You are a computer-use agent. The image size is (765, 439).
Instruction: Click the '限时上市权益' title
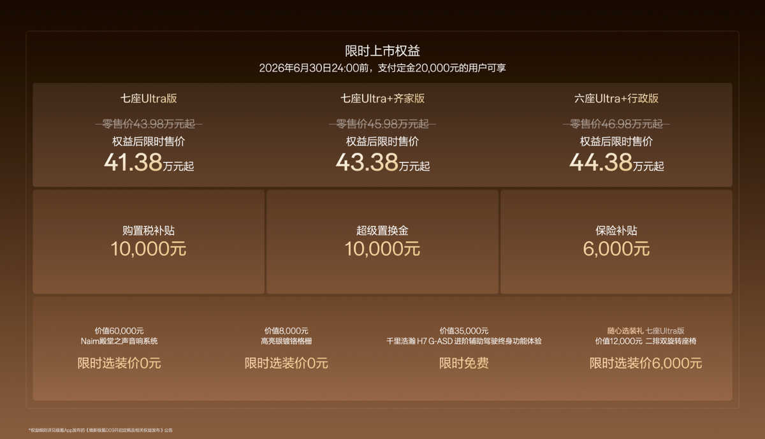(382, 50)
